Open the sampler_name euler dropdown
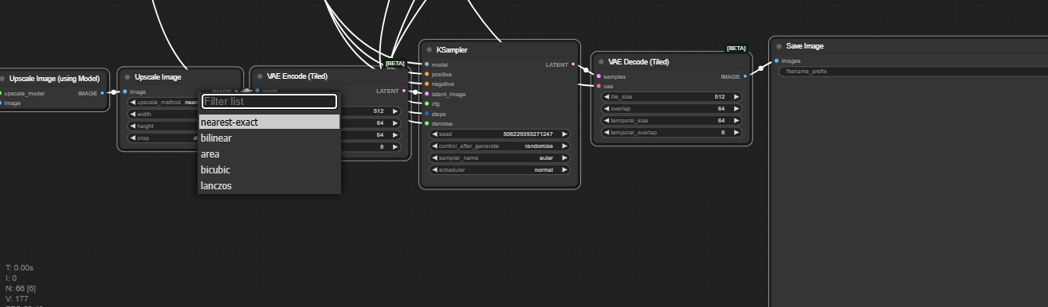The width and height of the screenshot is (1048, 307). 500,158
